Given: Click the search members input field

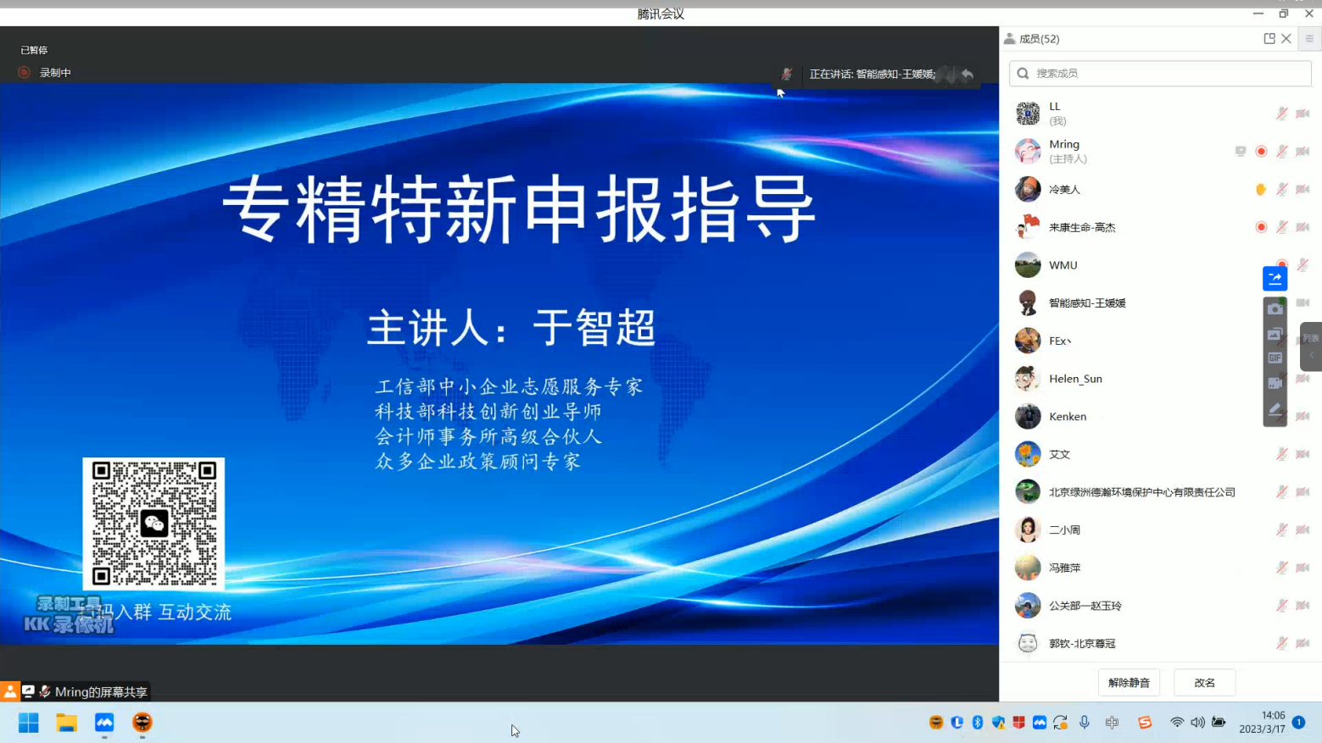Looking at the screenshot, I should coord(1160,74).
